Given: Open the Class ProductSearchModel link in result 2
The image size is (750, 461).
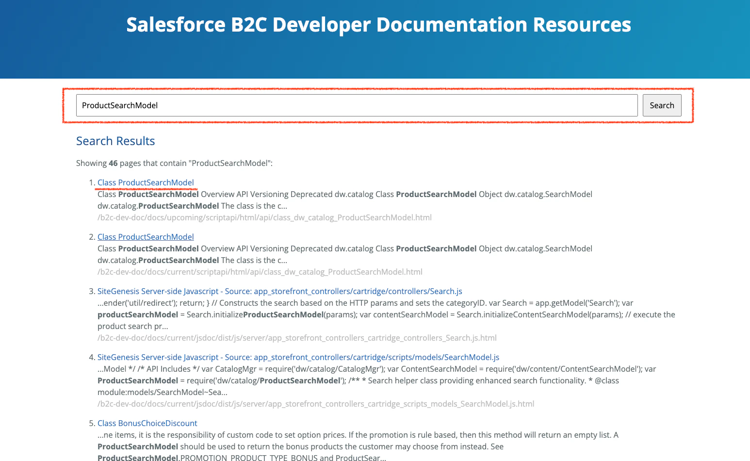Looking at the screenshot, I should 146,237.
